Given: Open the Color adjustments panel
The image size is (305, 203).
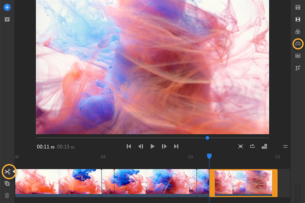Looking at the screenshot, I should pos(297,32).
